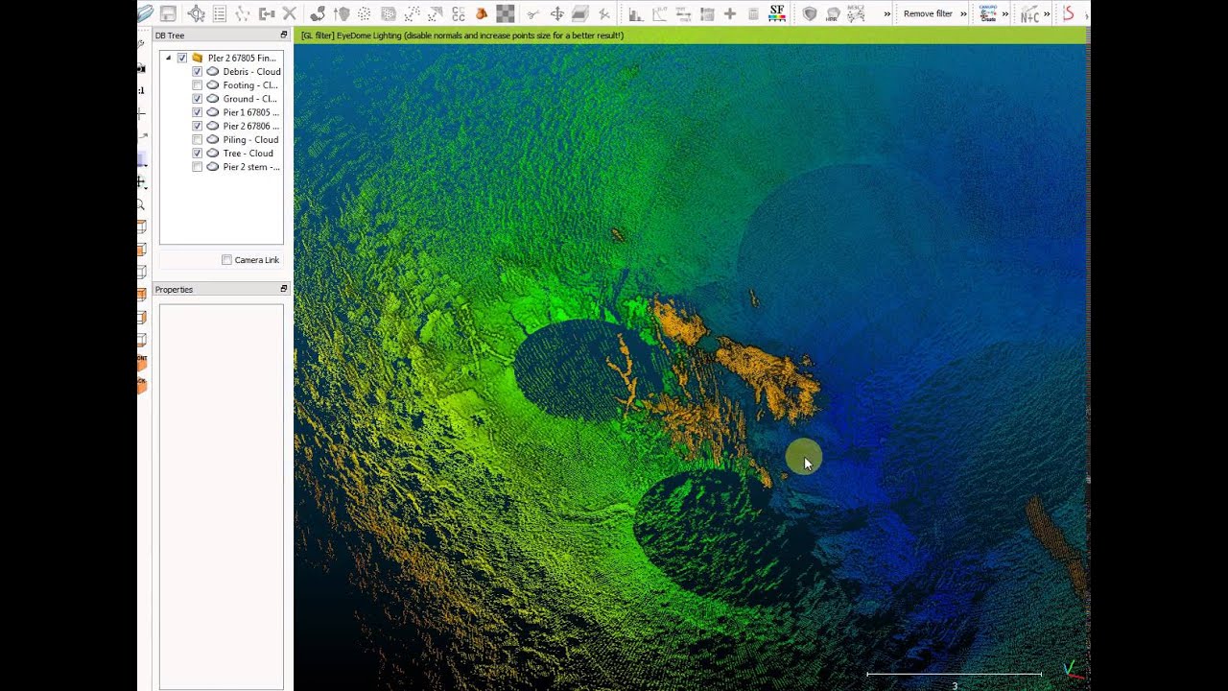This screenshot has height=691, width=1228.
Task: Click the Properties panel title
Action: 174,289
